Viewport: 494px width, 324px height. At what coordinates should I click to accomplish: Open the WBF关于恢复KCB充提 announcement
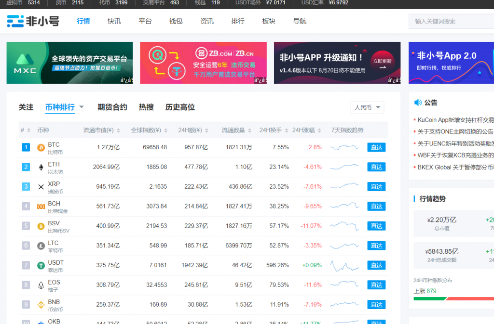pyautogui.click(x=455, y=155)
